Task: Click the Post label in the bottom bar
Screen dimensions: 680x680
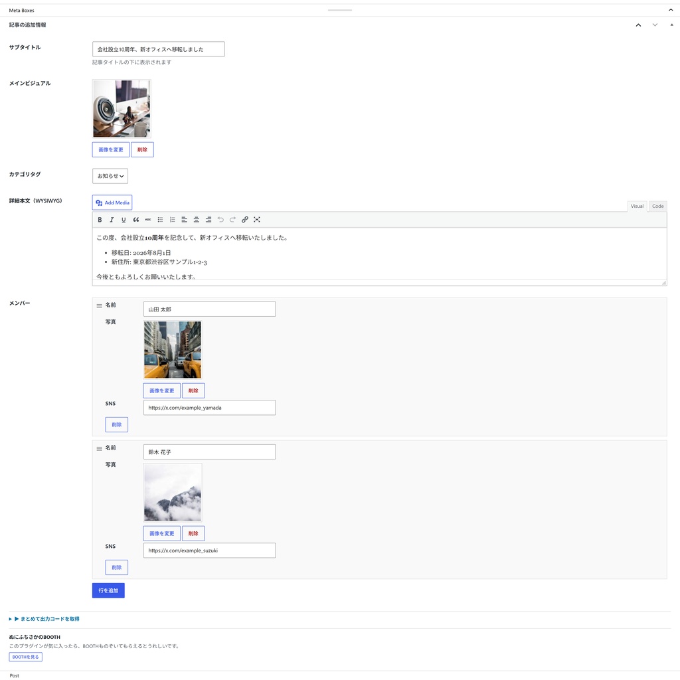Action: 15,675
